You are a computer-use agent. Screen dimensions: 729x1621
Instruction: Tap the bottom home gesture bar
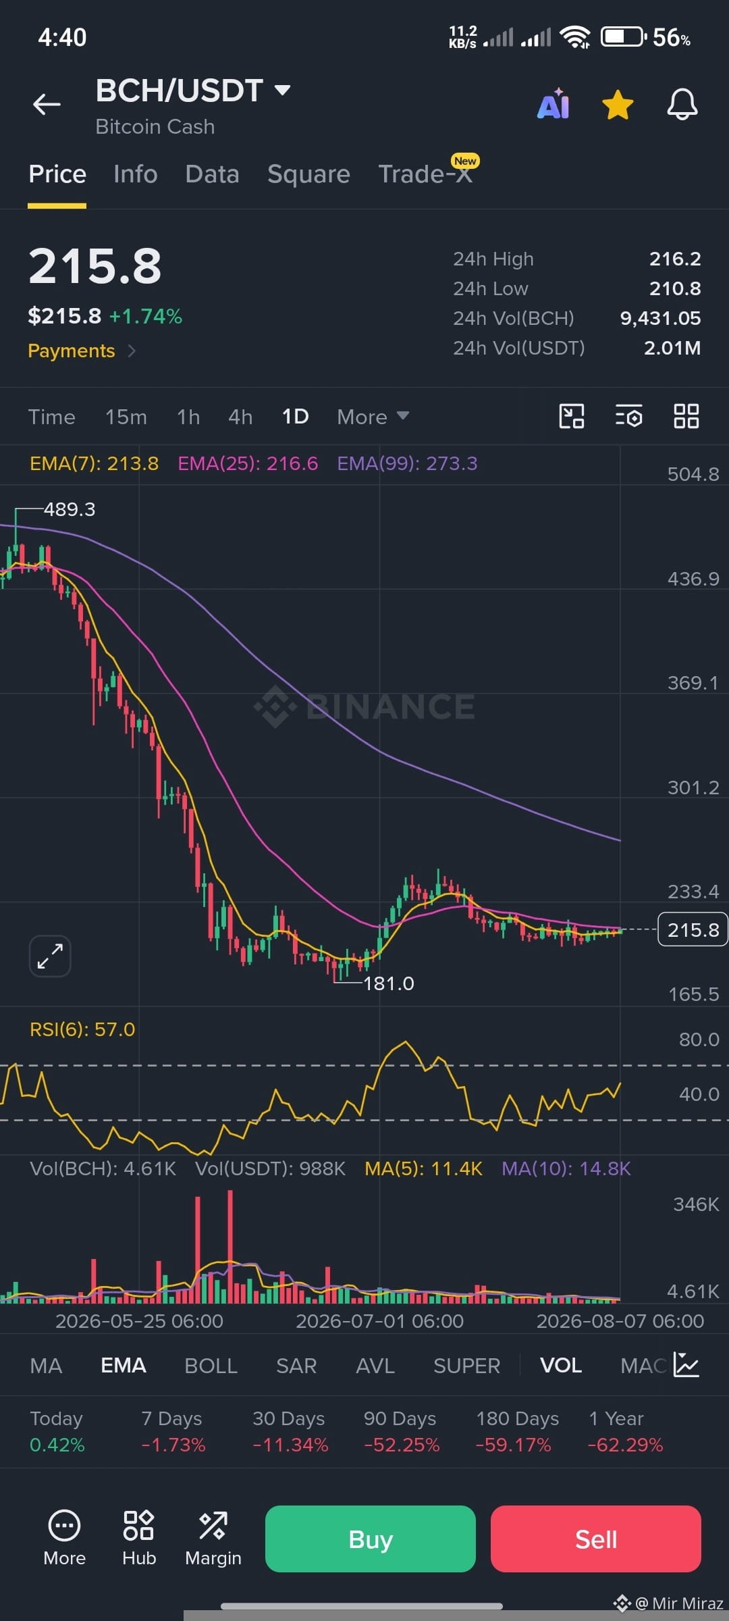click(362, 1606)
